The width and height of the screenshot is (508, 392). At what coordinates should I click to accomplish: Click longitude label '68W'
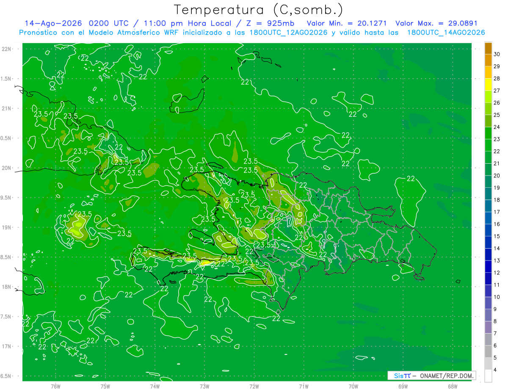tap(453, 387)
